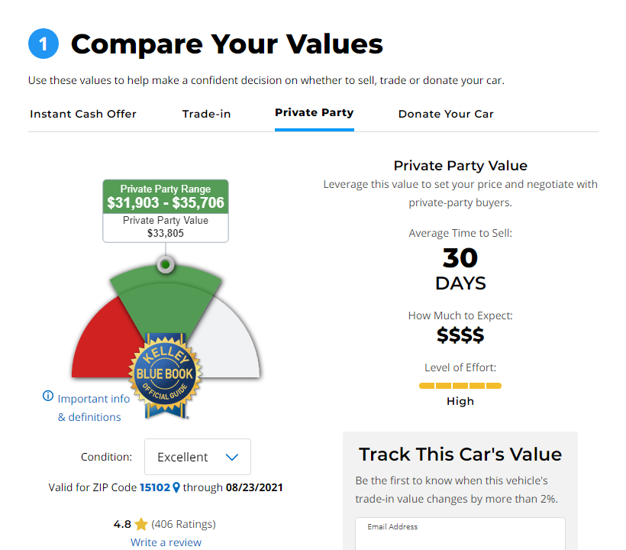Click the Condition dropdown chevron arrow
This screenshot has width=626, height=550.
pyautogui.click(x=232, y=457)
